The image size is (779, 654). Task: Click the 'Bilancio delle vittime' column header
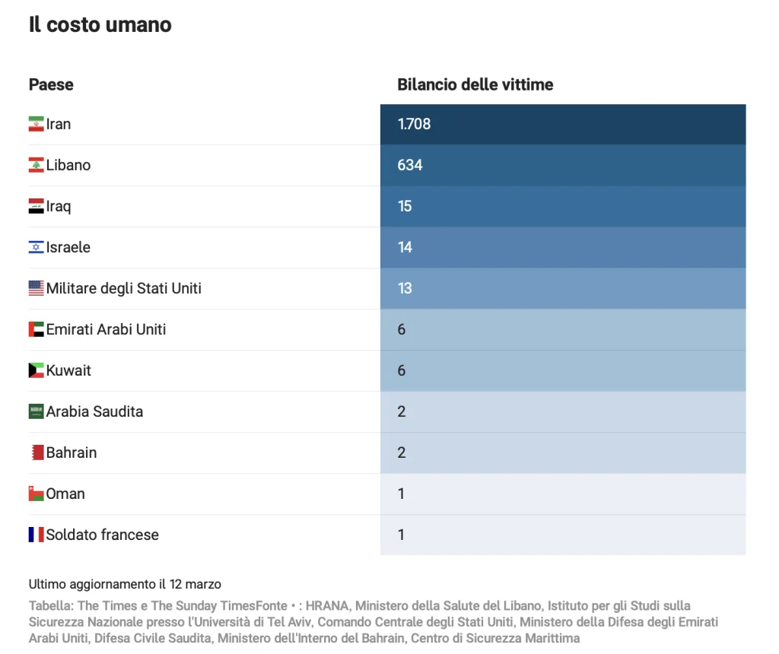(x=475, y=84)
